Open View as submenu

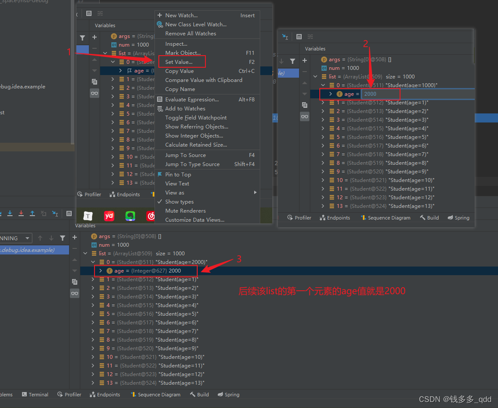(175, 193)
